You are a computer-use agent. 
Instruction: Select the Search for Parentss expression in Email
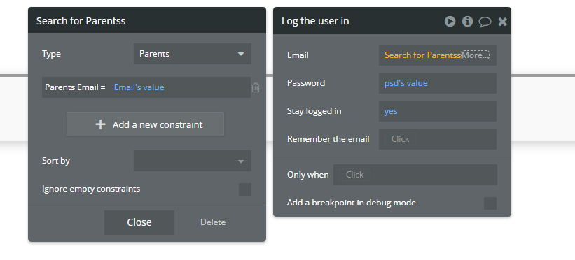point(422,55)
